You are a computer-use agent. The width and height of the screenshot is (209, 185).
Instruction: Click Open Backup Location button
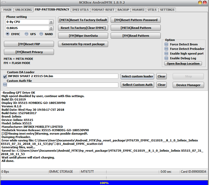pos(183,64)
